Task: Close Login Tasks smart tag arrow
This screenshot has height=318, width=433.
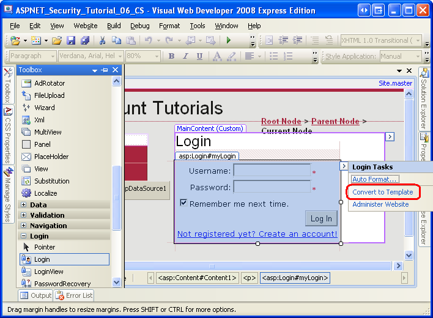Action: tap(344, 166)
